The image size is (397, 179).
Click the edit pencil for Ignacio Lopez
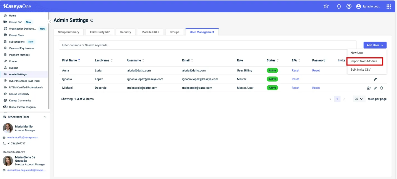(x=375, y=79)
